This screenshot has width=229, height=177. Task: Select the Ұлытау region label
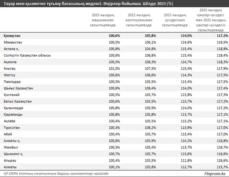(x=10, y=68)
